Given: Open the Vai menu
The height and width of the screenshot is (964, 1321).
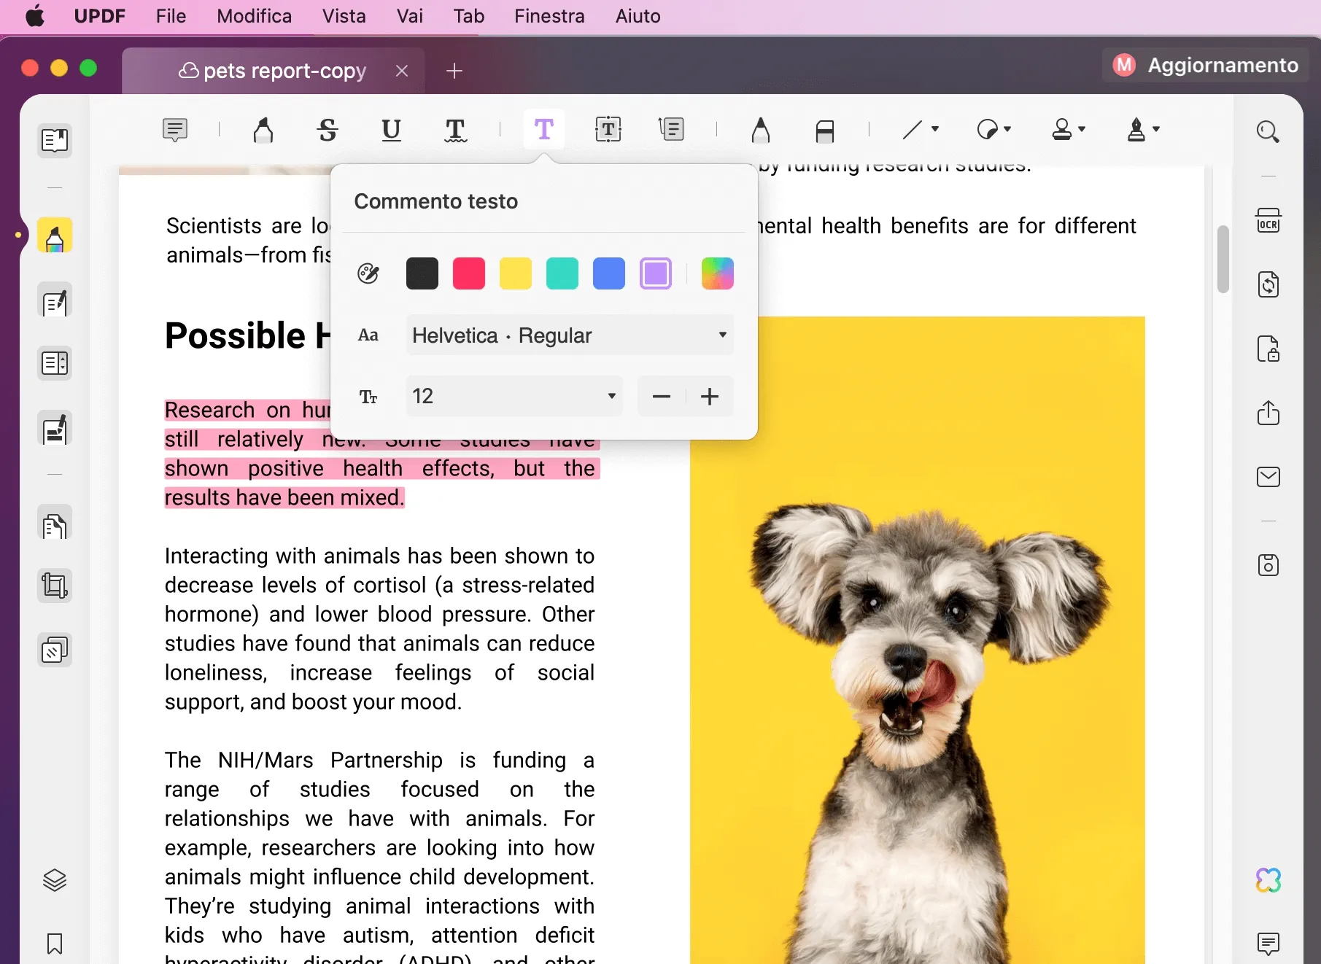Looking at the screenshot, I should tap(410, 16).
